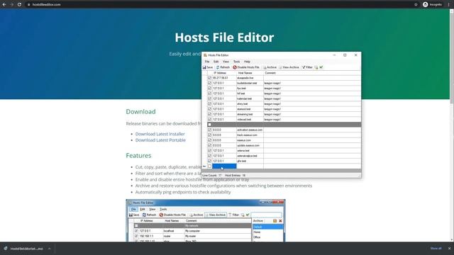Click the Hosts File Editor page title
Image resolution: width=454 pixels, height=255 pixels.
224,38
